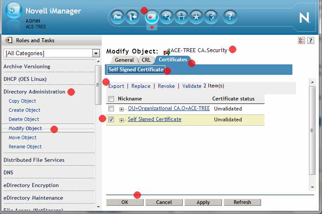Viewport: 322px width, 214px height.
Task: Click the Configure icon in header
Action: [x=181, y=17]
